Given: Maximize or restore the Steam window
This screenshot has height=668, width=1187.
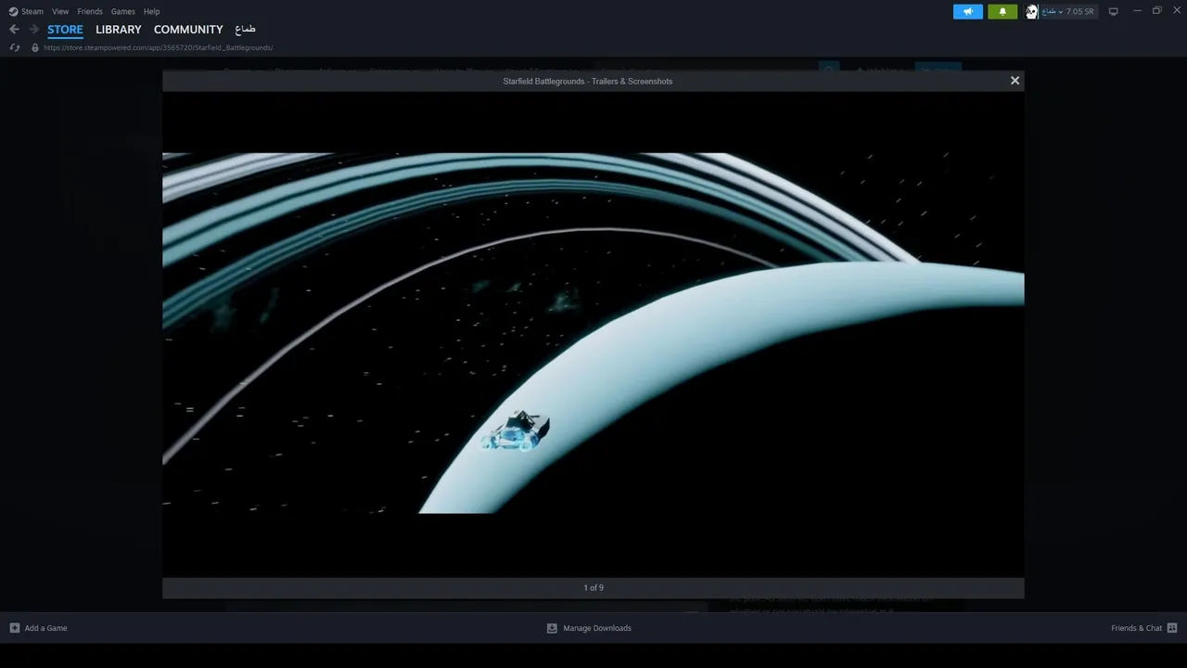Looking at the screenshot, I should 1157,11.
